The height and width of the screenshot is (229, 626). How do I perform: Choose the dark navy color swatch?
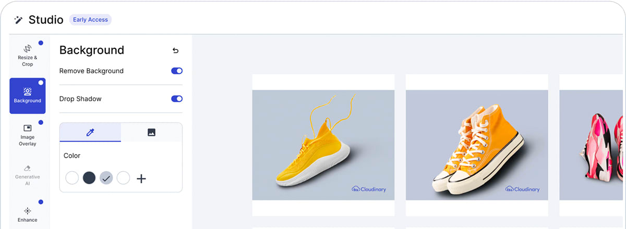(89, 178)
